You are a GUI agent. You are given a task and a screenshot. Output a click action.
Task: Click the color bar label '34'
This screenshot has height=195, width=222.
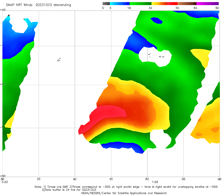[150, 8]
